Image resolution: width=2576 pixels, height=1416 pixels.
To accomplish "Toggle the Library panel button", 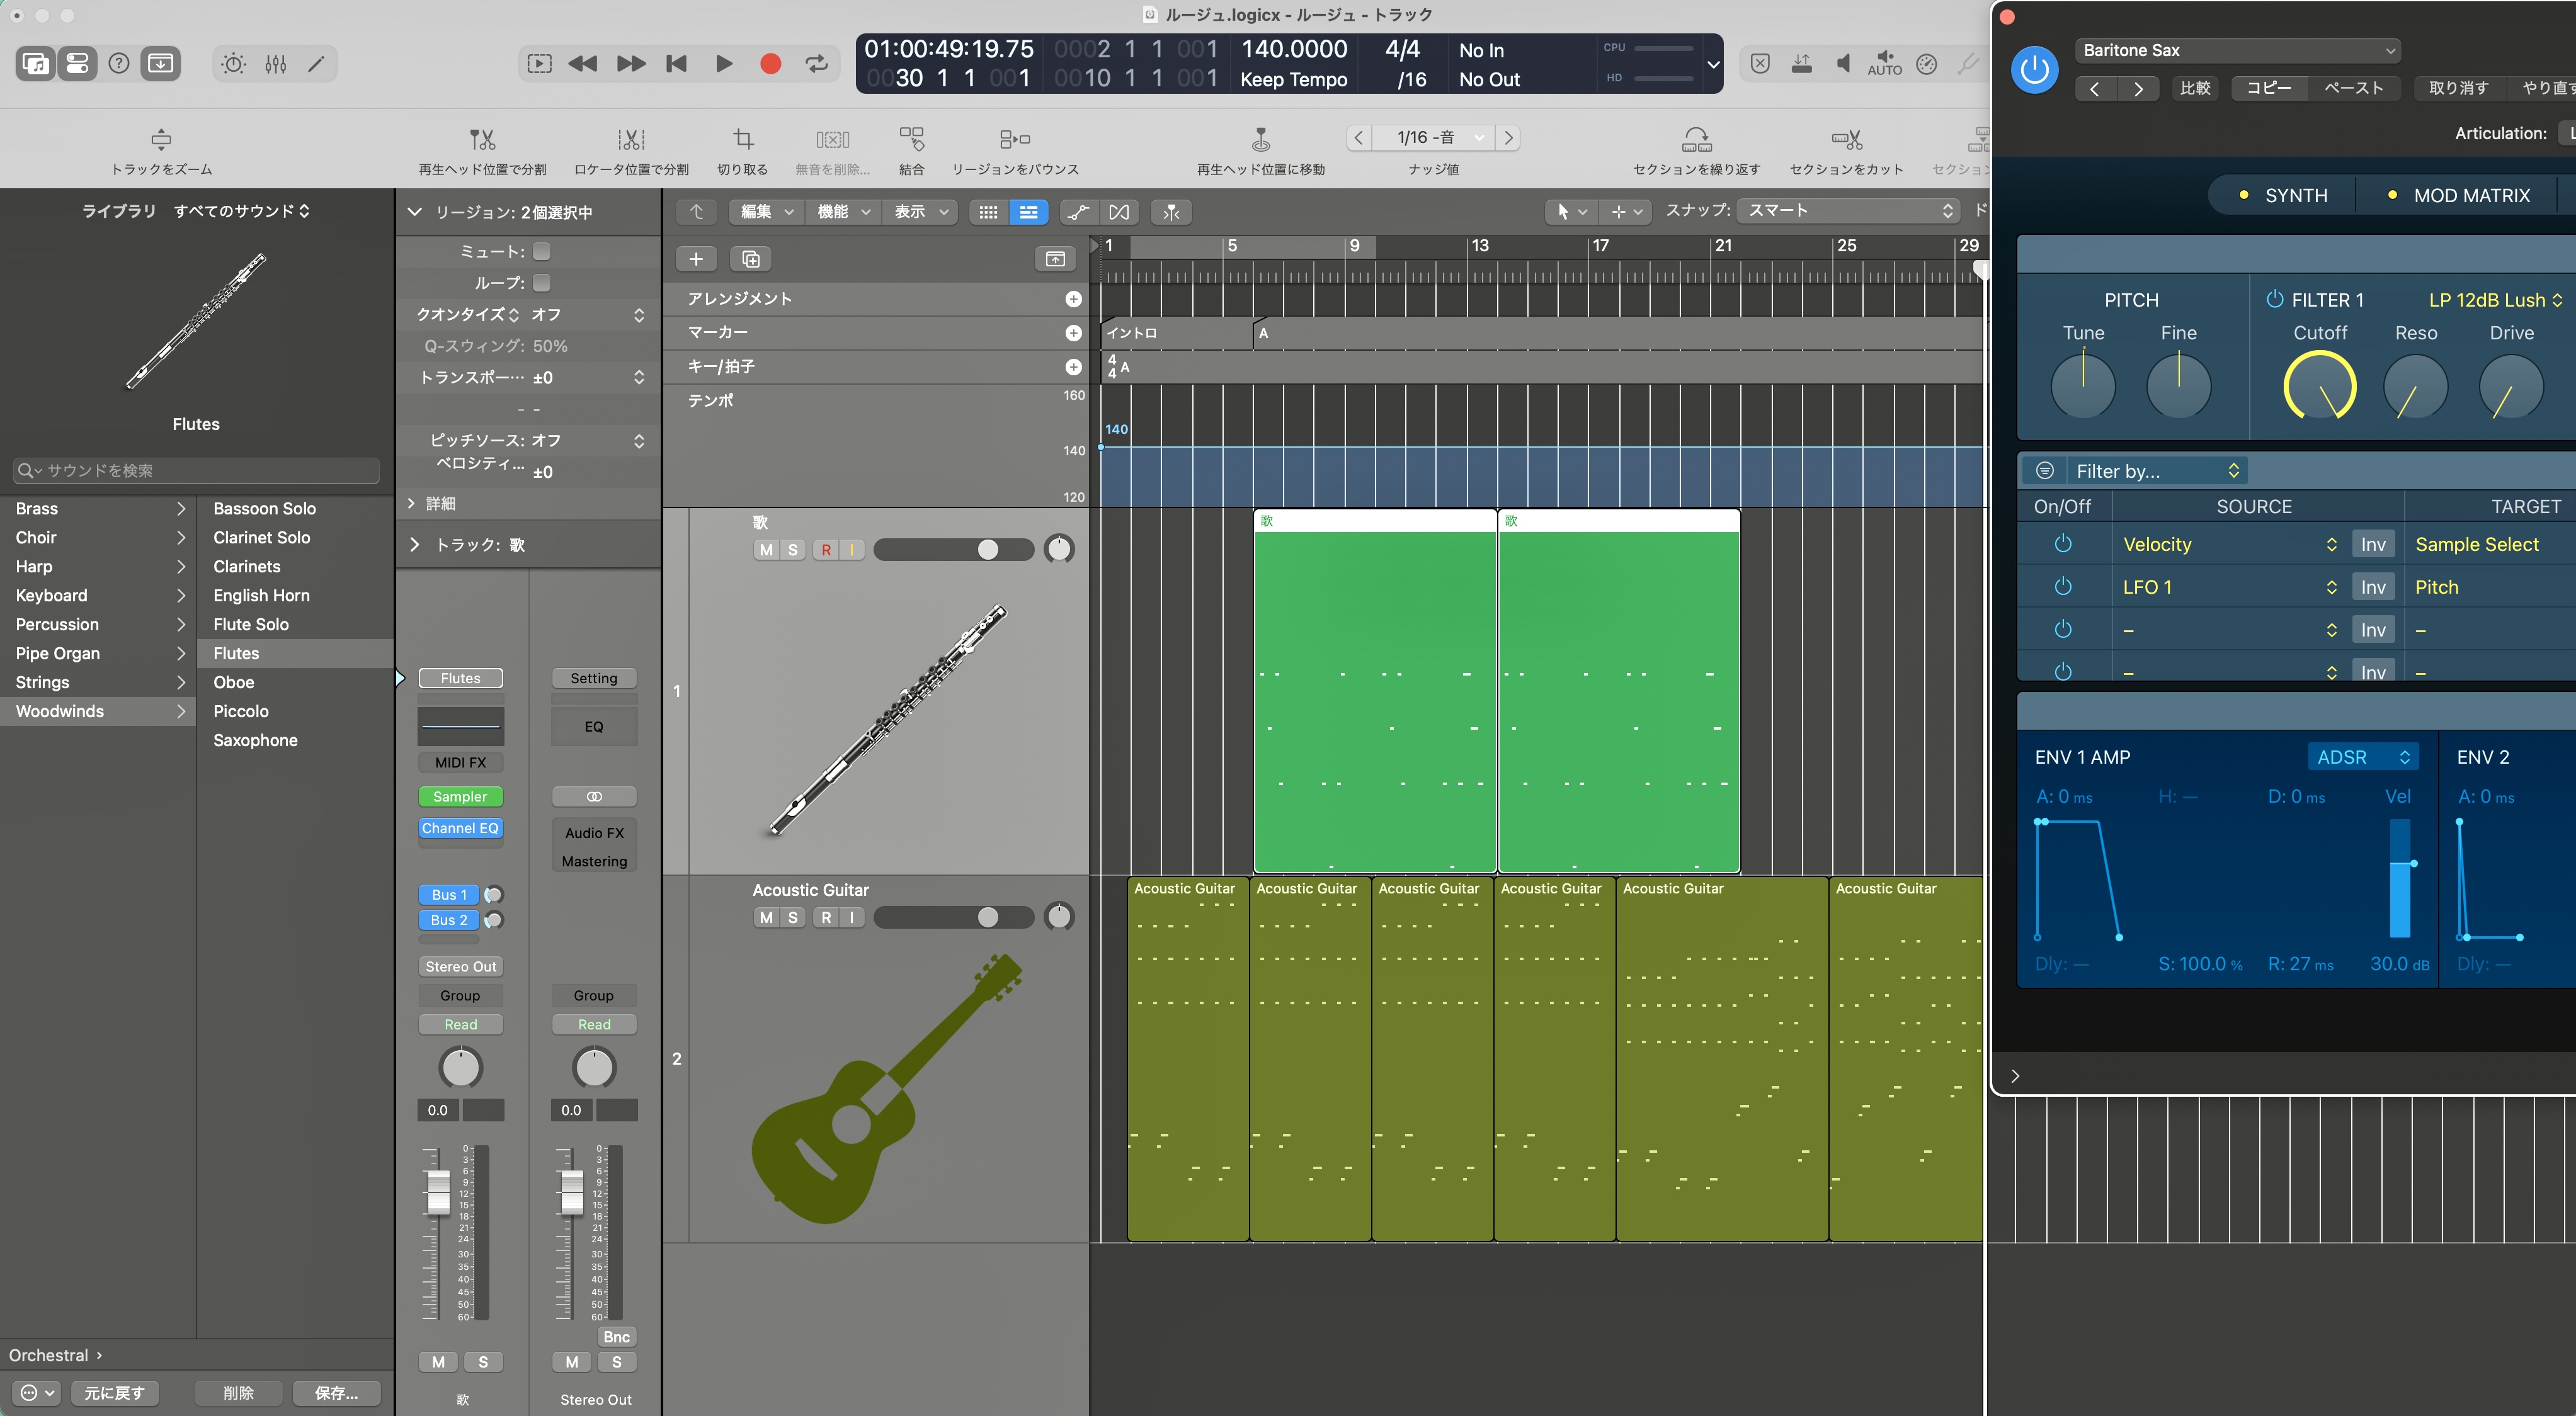I will click(x=35, y=64).
